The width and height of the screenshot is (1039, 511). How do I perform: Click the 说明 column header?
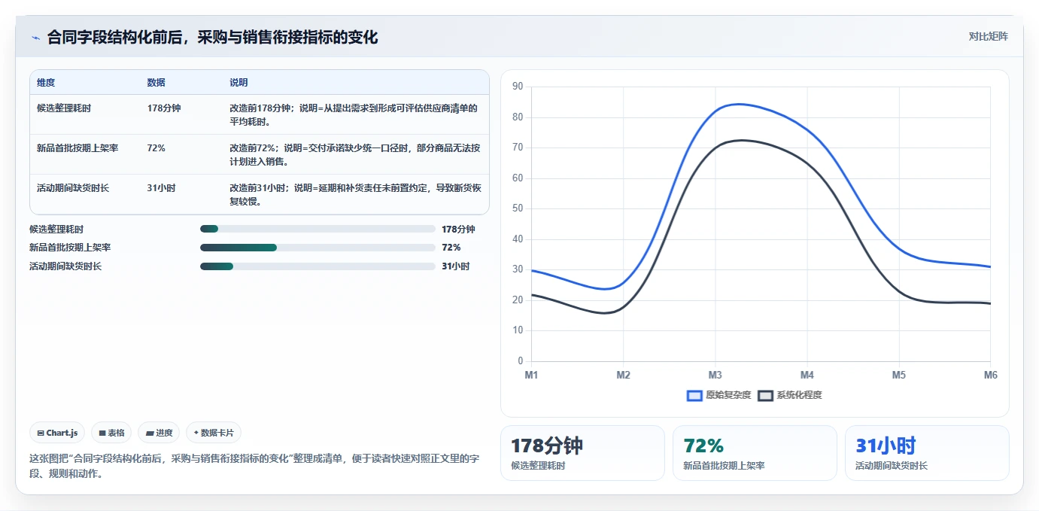tap(238, 83)
